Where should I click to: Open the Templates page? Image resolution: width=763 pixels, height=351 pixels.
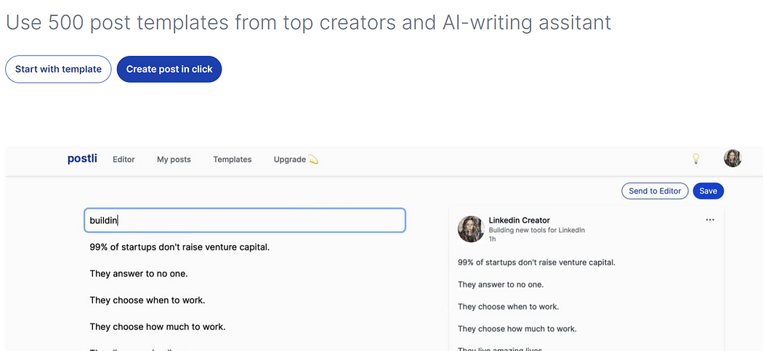click(x=232, y=160)
